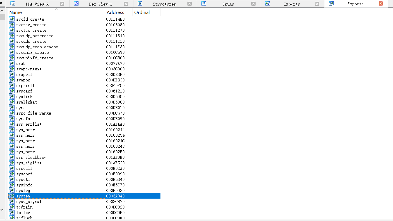Select the tcdrain export row
The width and height of the screenshot is (393, 221).
pos(84,207)
